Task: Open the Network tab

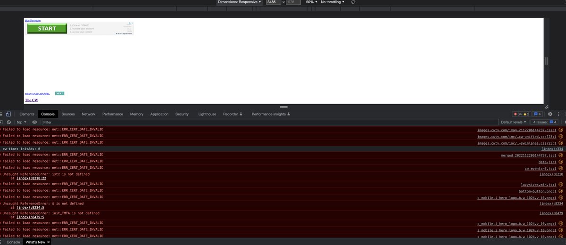Action: coord(88,114)
